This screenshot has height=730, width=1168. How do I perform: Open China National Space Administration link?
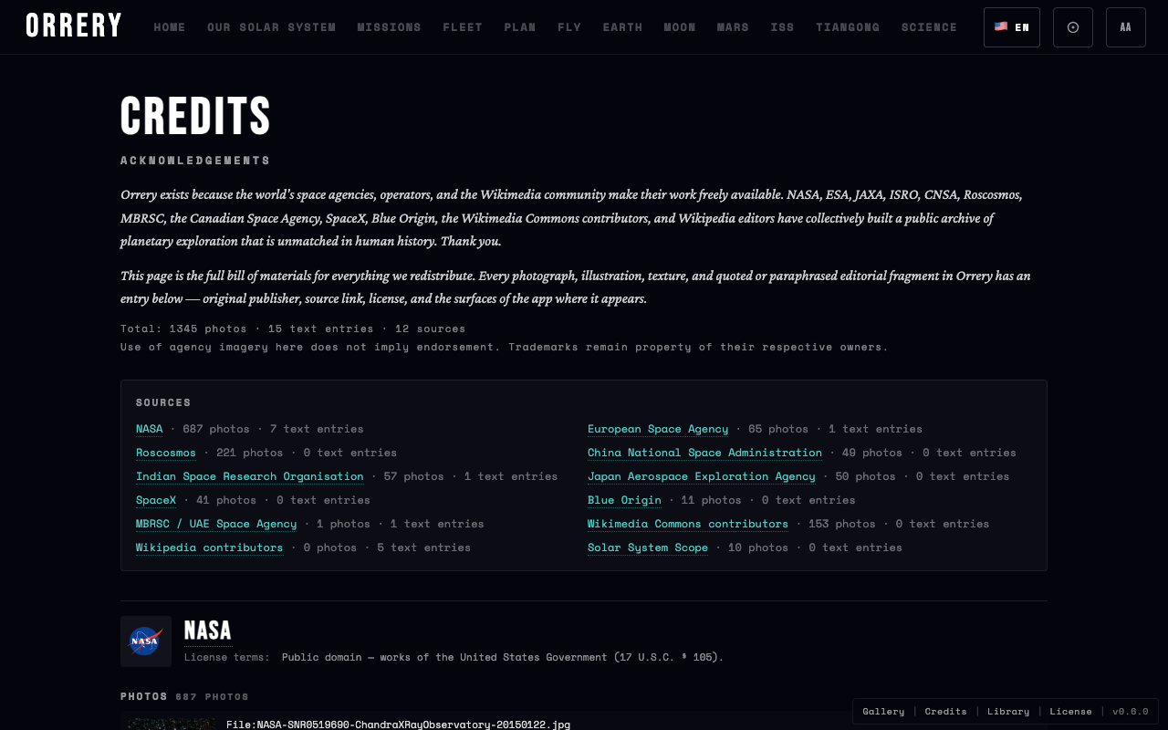[705, 453]
